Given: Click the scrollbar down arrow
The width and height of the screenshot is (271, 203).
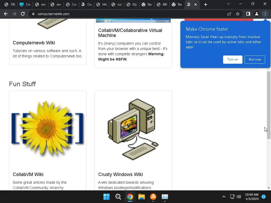Looking at the screenshot, I should [269, 188].
